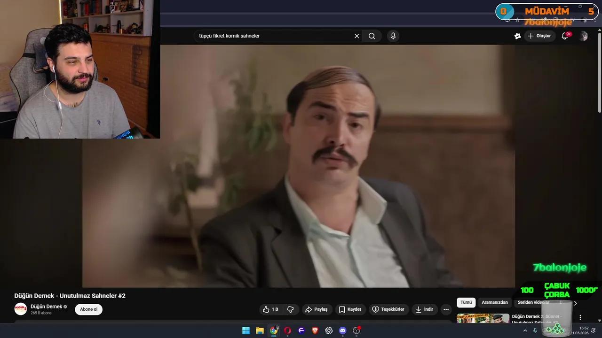Dislike the video with thumbs down

pyautogui.click(x=291, y=309)
